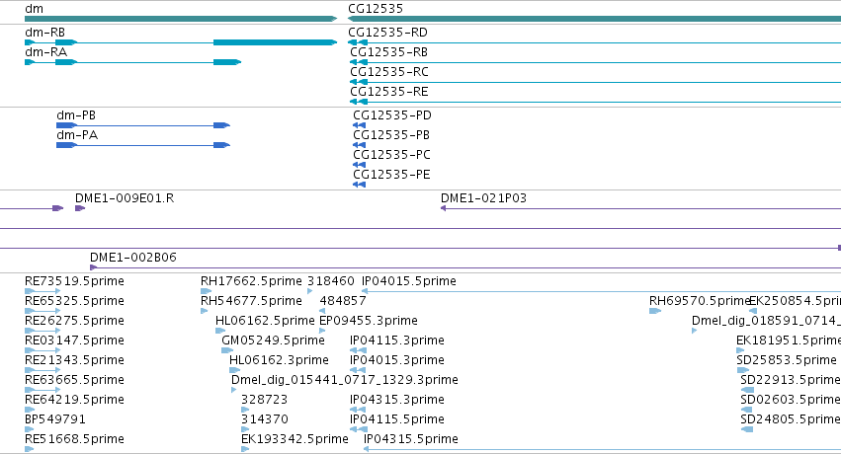
Task: Select the CG12535-PD protein label
Action: pos(392,115)
